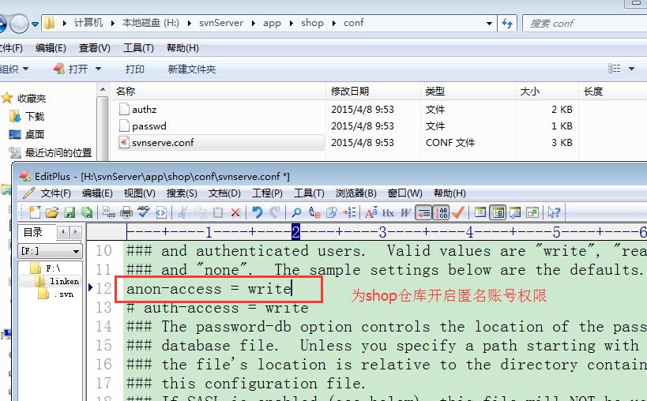Click the Copy icon in EditPlus toolbar

point(201,212)
